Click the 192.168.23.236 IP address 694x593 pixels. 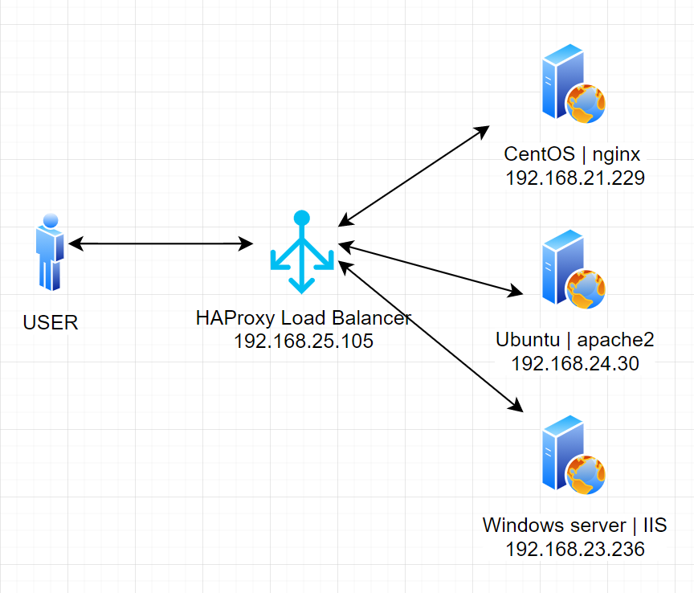click(x=575, y=549)
